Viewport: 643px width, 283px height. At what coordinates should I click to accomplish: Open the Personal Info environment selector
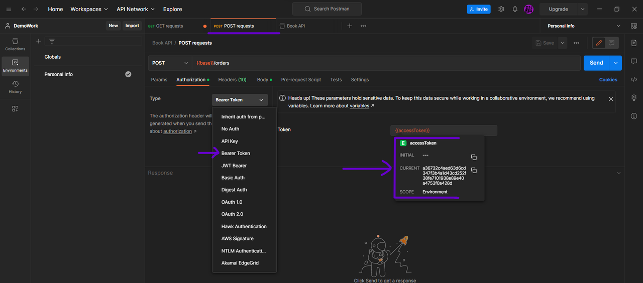(584, 26)
